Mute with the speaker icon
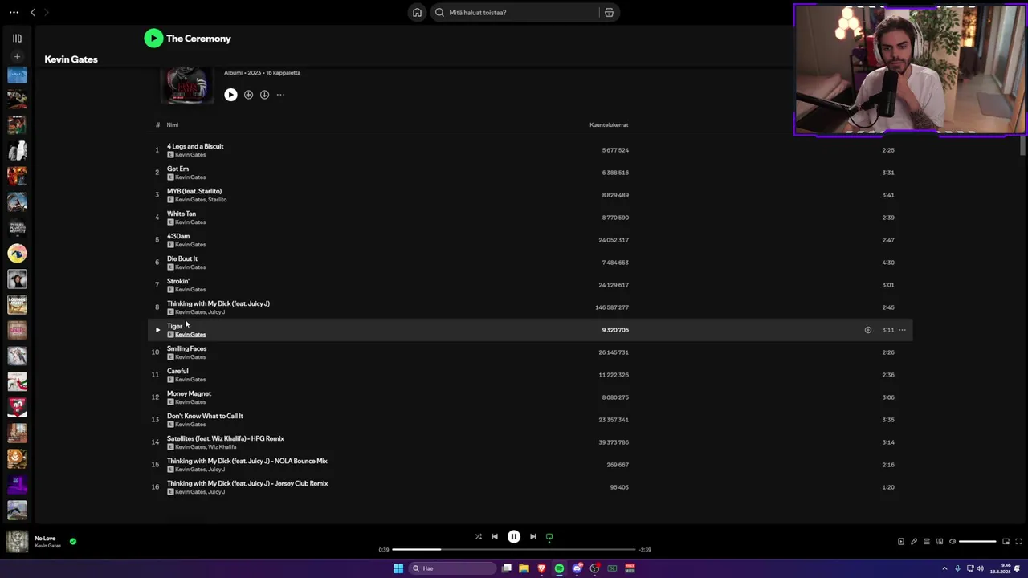1028x578 pixels. tap(953, 541)
